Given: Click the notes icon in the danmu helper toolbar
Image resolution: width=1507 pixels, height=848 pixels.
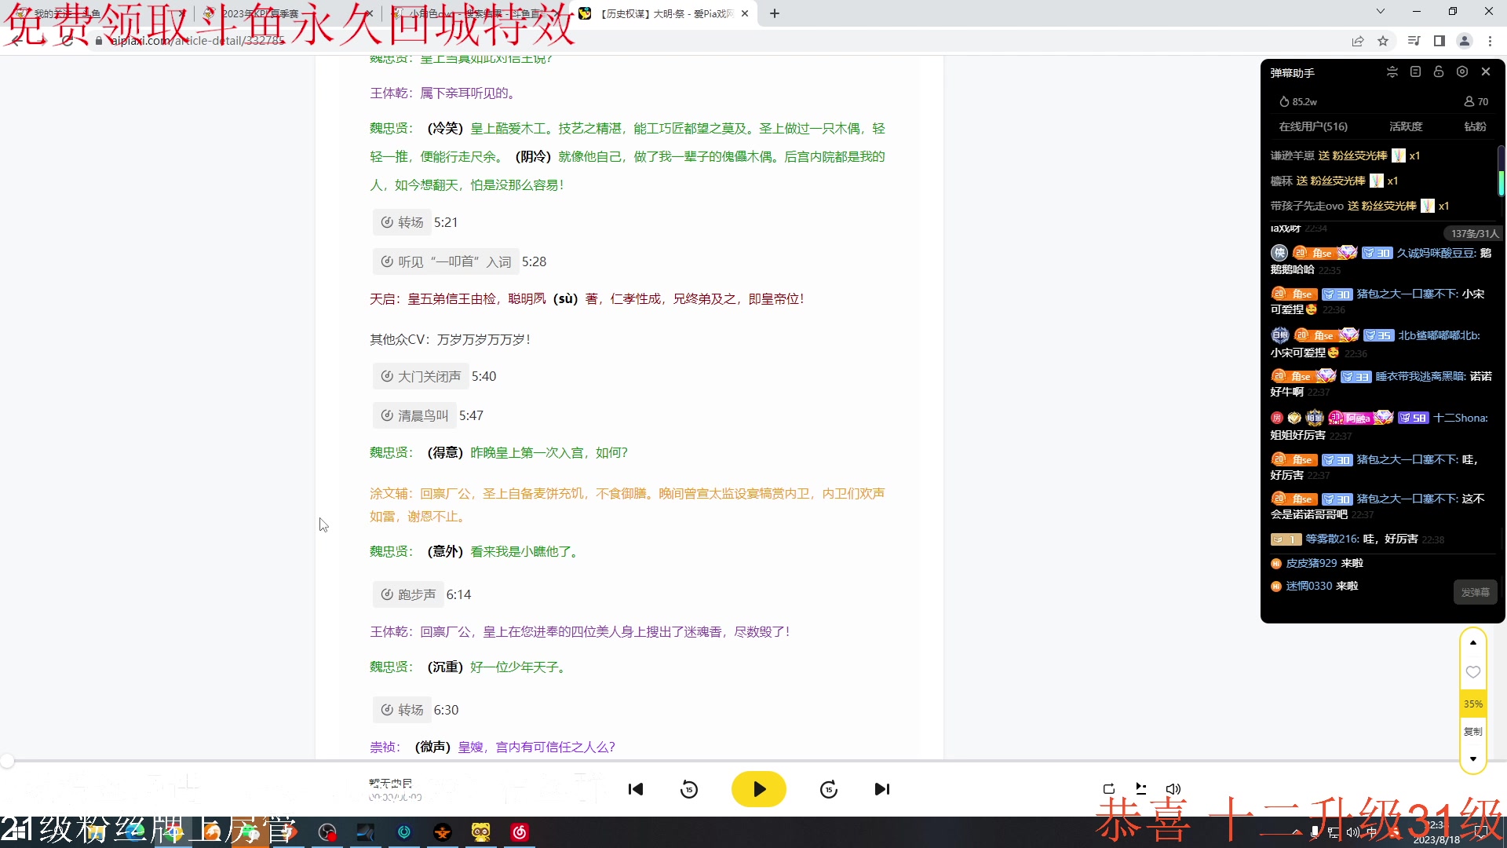Looking at the screenshot, I should [1415, 71].
